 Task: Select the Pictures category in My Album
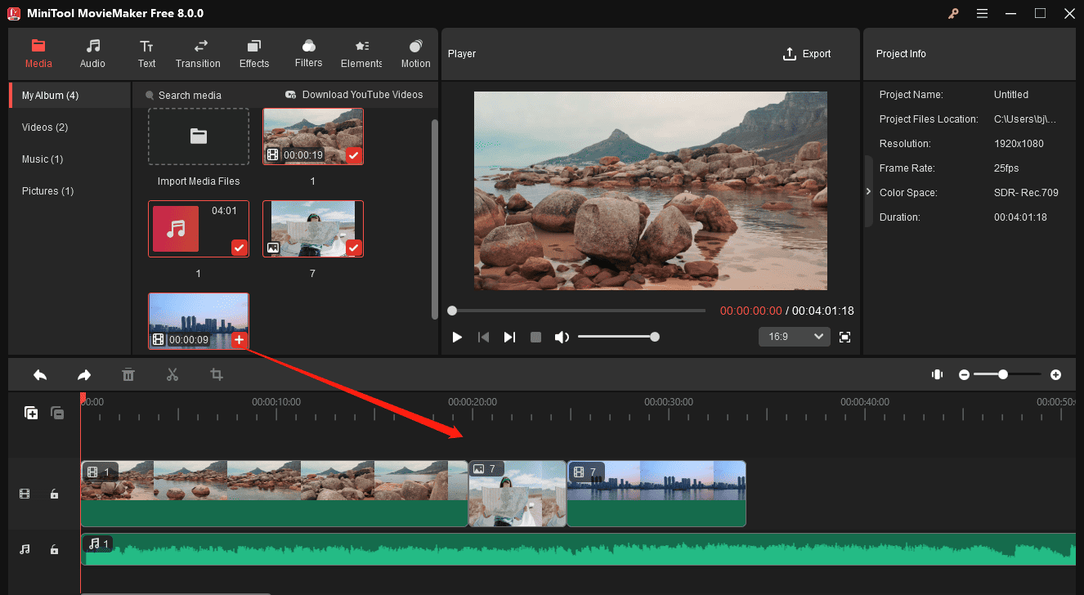pos(47,190)
